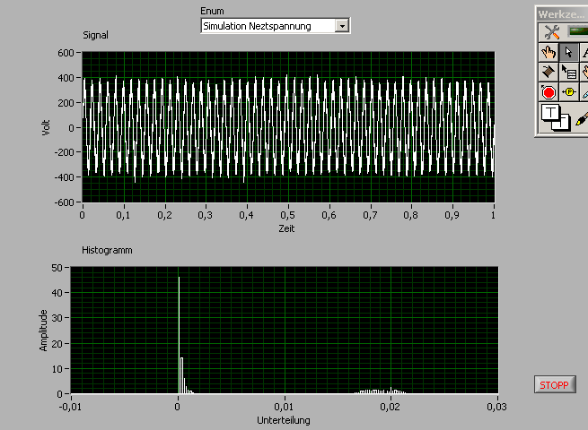Click the 600 value on Volt axis
The image size is (588, 430).
[x=66, y=53]
